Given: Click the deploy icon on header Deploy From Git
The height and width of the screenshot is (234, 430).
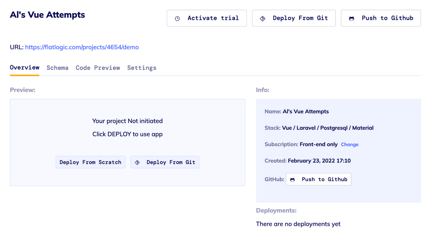Looking at the screenshot, I should point(263,18).
